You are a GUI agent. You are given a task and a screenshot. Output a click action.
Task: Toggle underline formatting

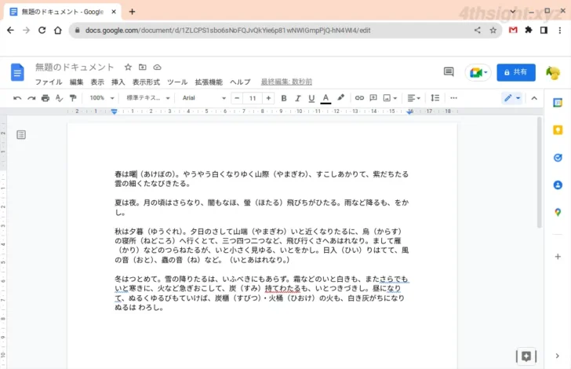311,98
